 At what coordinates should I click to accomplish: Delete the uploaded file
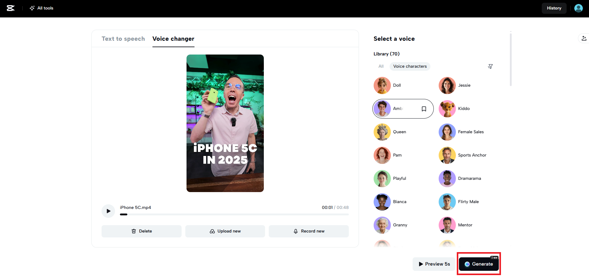point(141,231)
